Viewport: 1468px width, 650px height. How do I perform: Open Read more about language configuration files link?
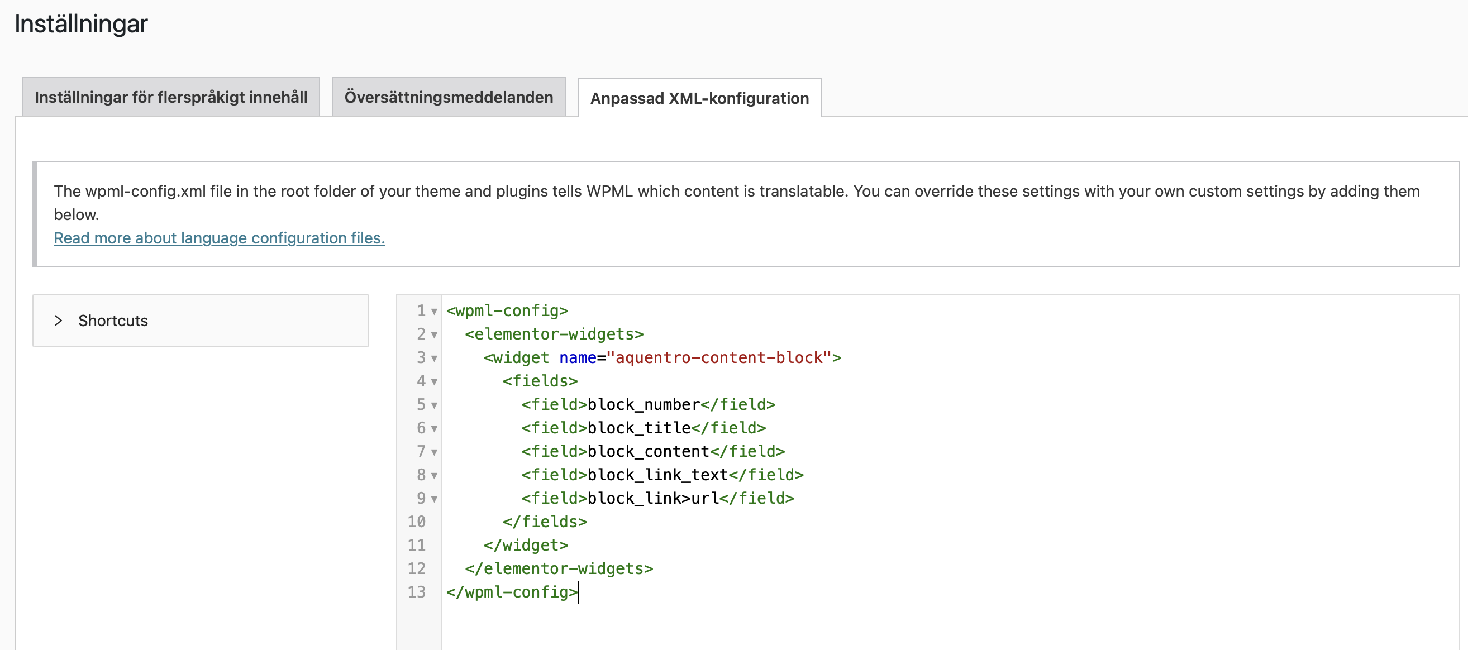[219, 238]
